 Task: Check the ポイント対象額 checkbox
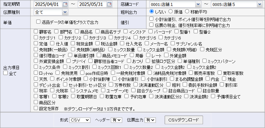point(52,79)
